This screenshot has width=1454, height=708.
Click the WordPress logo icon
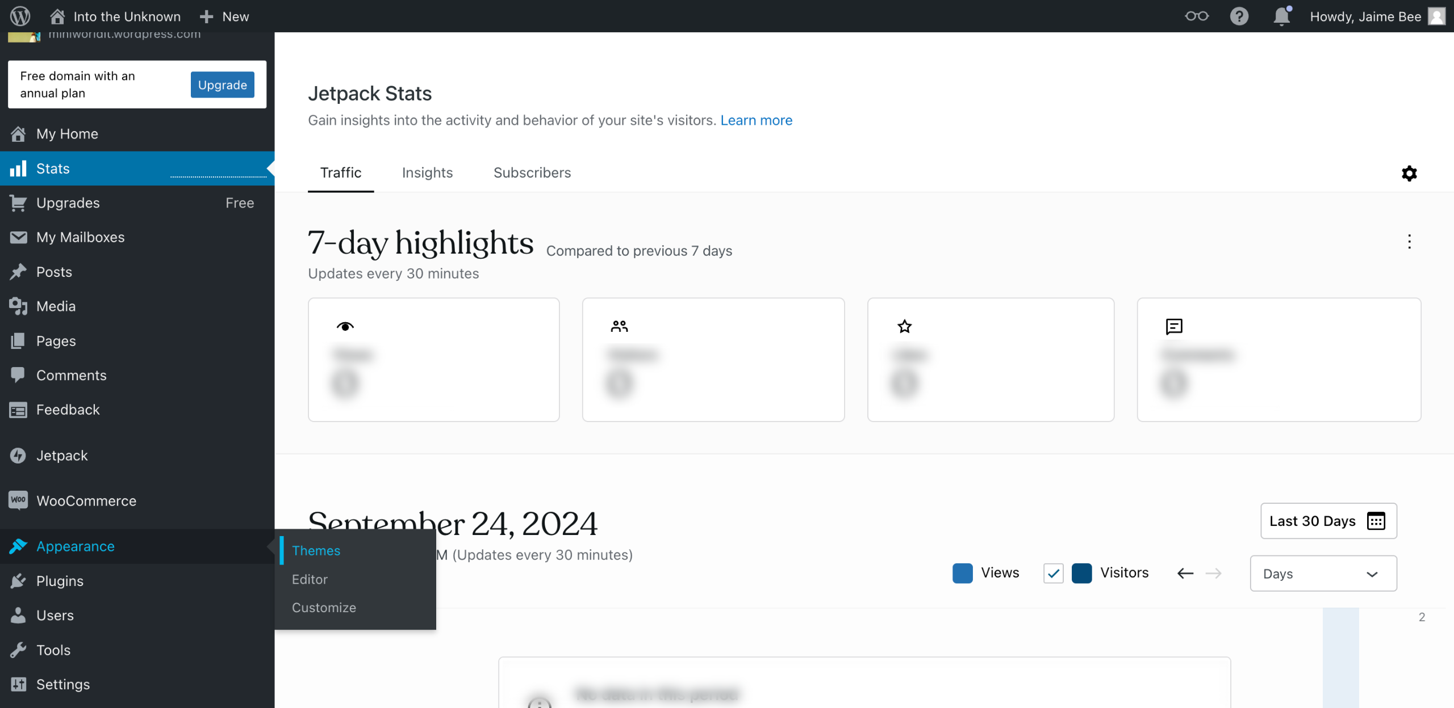point(20,16)
